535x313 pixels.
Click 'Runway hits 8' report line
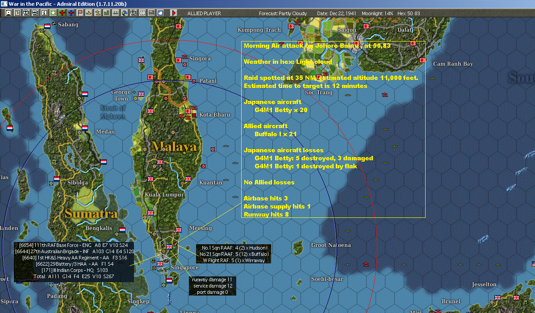266,214
